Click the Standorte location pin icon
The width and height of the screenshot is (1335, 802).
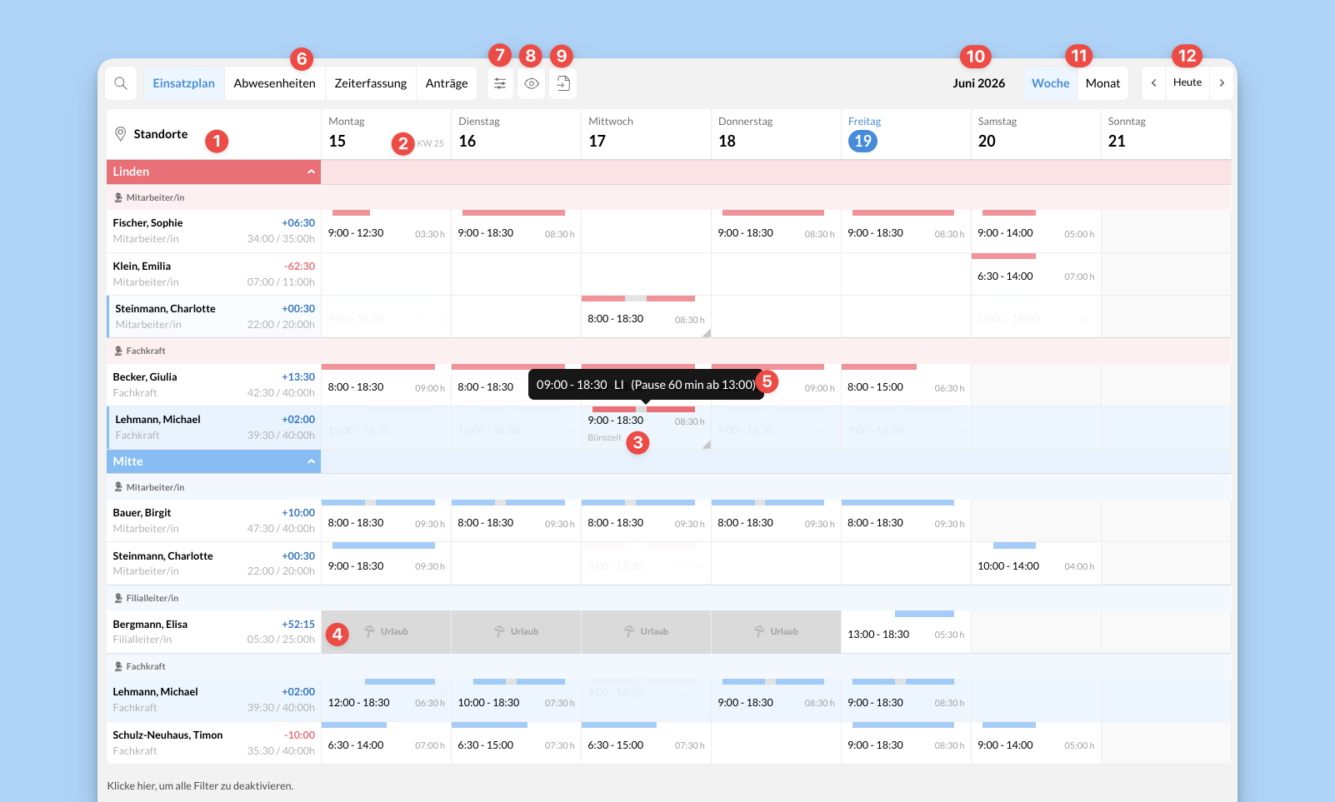[x=120, y=134]
